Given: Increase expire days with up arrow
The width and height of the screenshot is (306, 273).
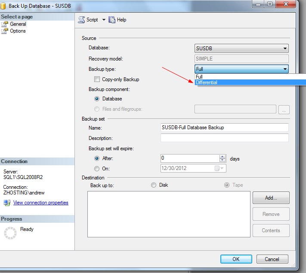Looking at the screenshot, I should pos(222,157).
